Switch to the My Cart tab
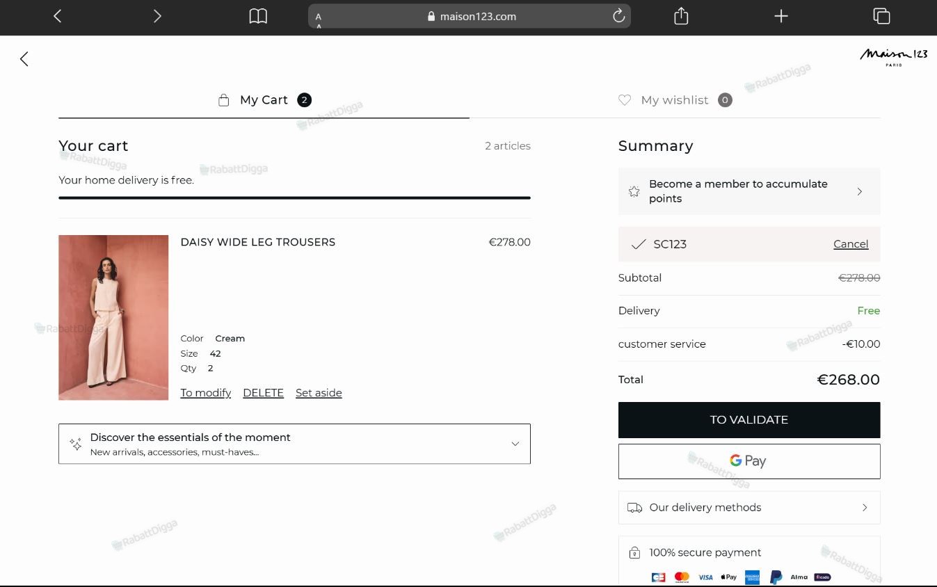The image size is (937, 587). click(264, 100)
